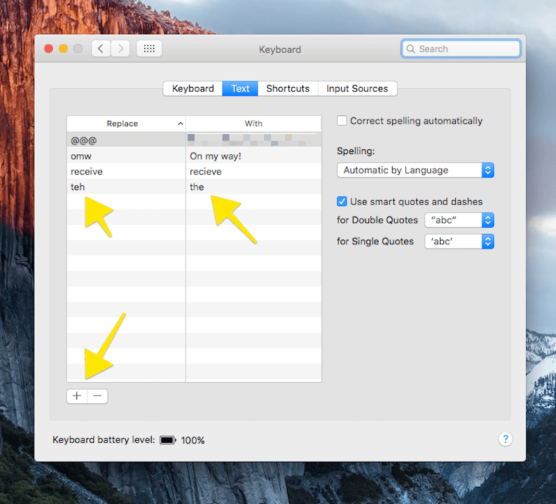The image size is (556, 504).
Task: Click the minus icon to remove replacement
Action: coord(97,396)
